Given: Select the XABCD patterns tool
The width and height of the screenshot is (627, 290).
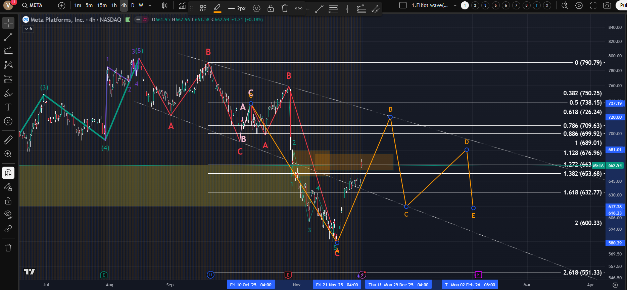Looking at the screenshot, I should coord(8,65).
